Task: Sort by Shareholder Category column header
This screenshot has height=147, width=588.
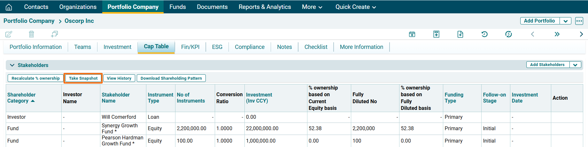Action: pyautogui.click(x=21, y=98)
